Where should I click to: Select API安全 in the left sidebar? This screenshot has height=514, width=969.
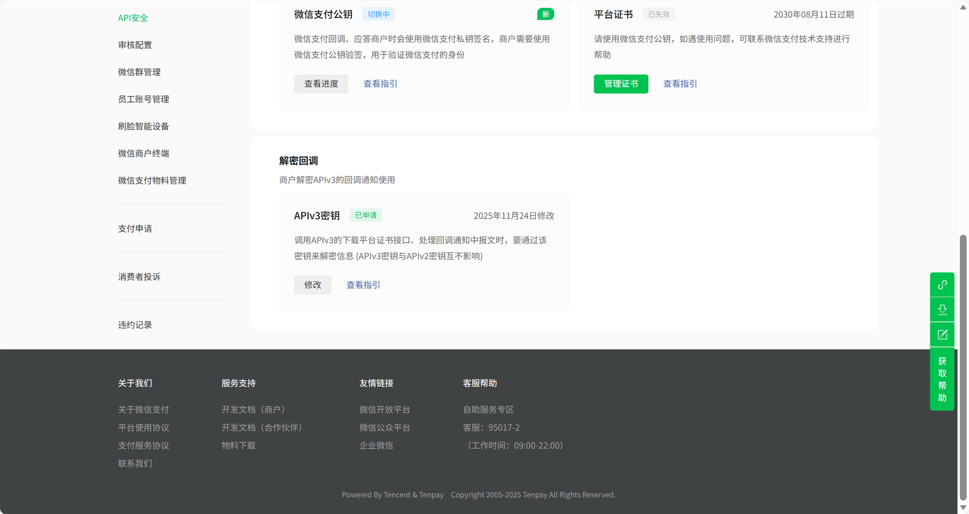coord(133,18)
